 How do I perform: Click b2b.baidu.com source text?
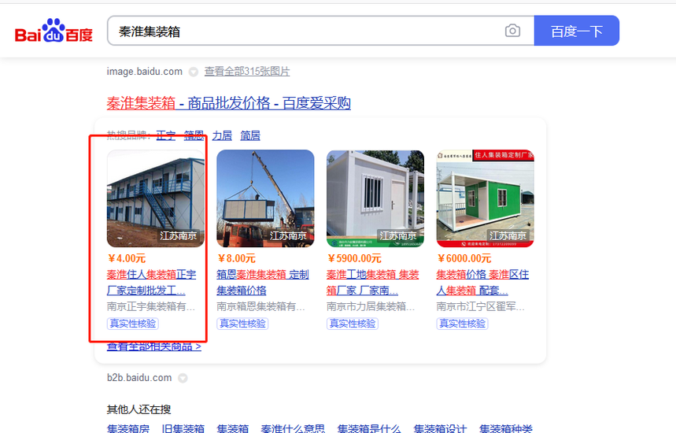(139, 377)
